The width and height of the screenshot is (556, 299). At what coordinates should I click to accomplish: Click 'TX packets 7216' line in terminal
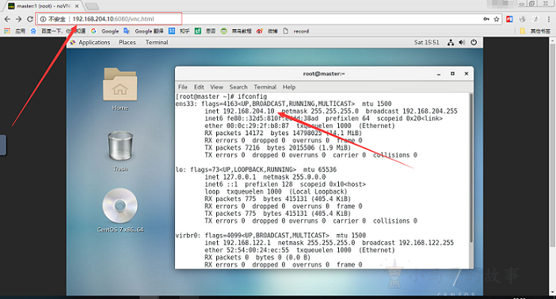point(278,148)
